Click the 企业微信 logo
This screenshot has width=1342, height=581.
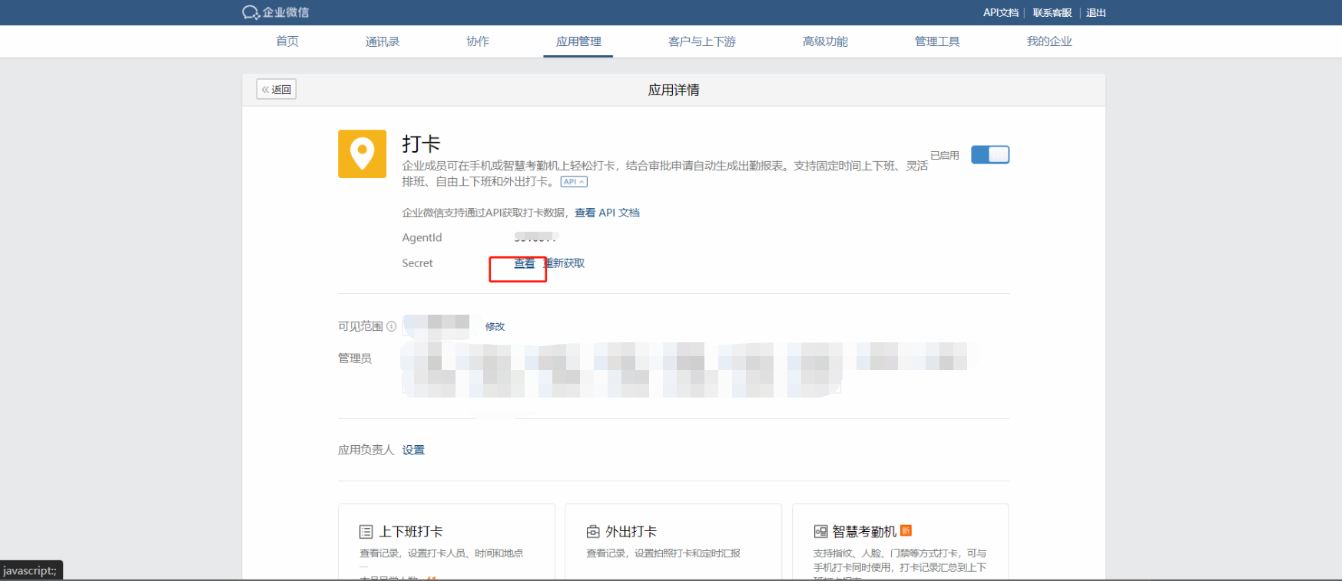(275, 12)
